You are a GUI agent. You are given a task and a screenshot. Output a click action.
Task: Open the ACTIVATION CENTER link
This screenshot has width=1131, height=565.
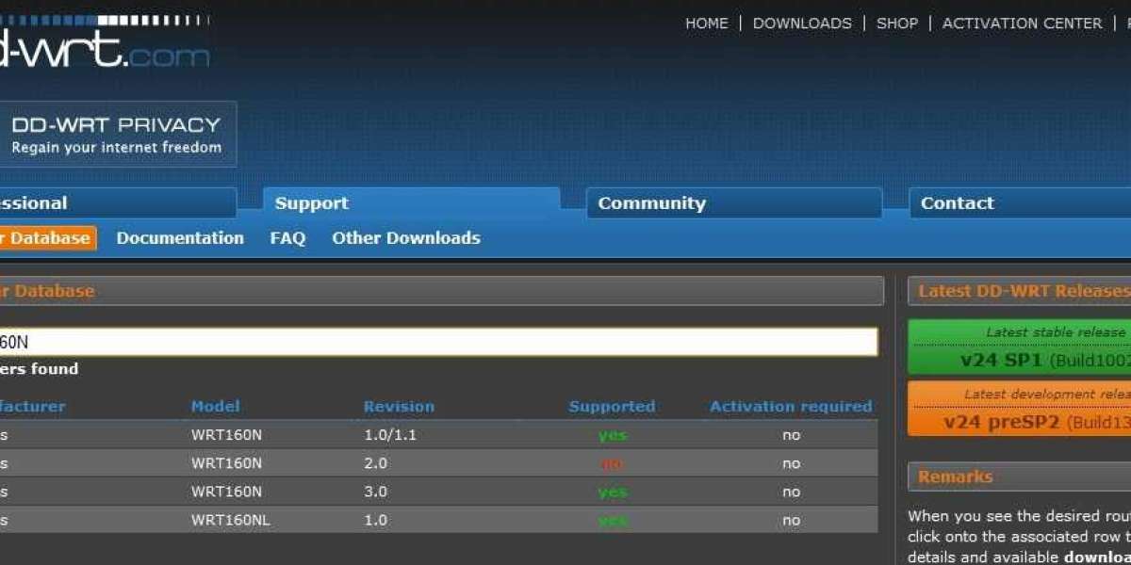pos(1022,24)
